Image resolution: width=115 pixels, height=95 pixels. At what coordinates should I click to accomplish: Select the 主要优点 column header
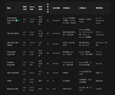66,8
